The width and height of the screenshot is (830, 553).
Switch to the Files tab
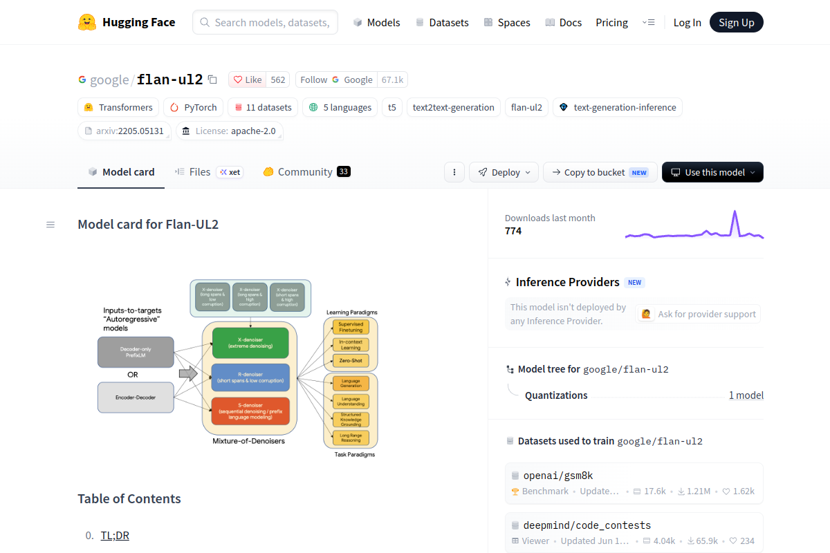208,171
